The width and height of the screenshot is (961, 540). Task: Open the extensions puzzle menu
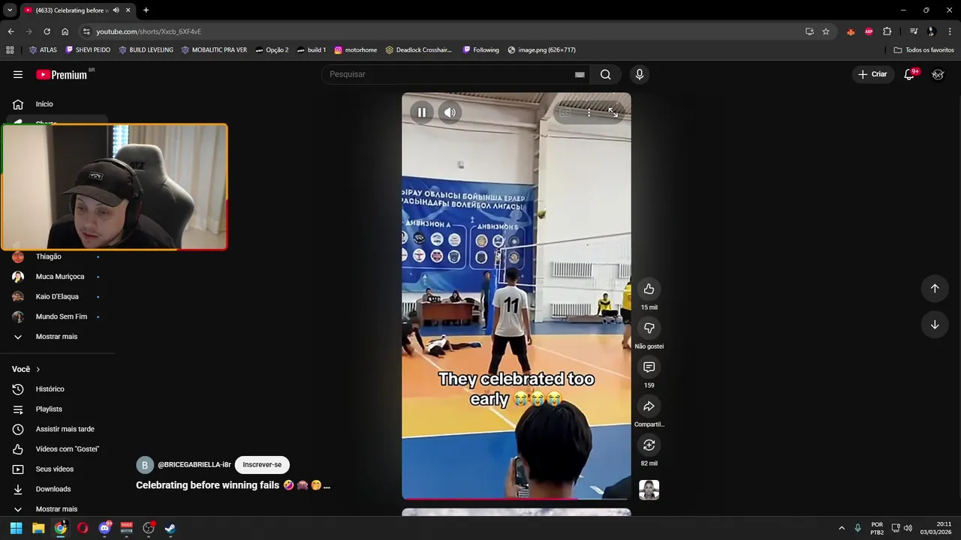tap(887, 31)
